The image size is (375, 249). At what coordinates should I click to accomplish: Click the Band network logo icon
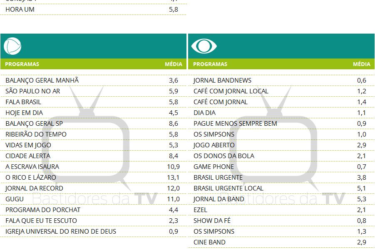point(204,46)
